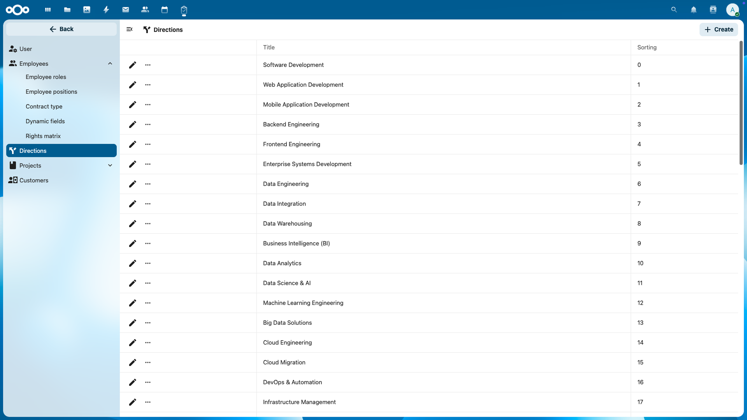Screen dimensions: 747x420
Task: Open the Calendar app icon
Action: pyautogui.click(x=165, y=10)
